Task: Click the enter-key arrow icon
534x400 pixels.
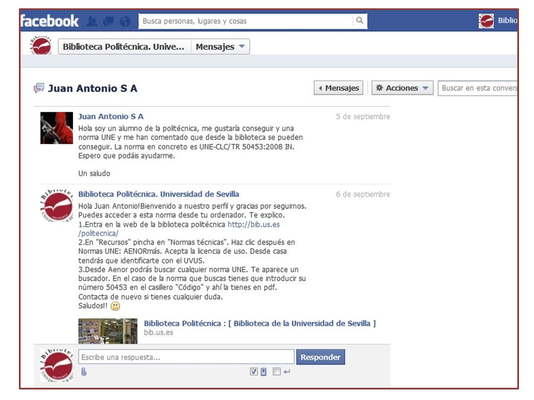Action: click(287, 372)
